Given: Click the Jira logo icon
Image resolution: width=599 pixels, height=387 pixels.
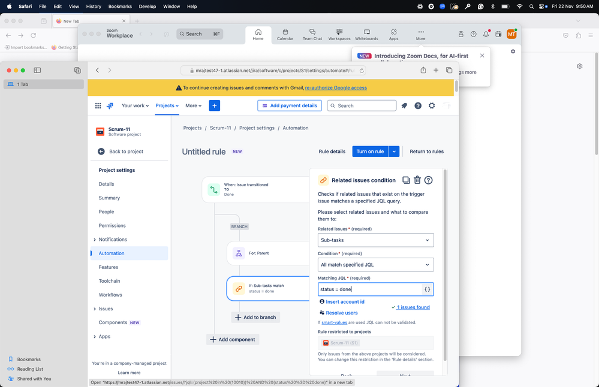Looking at the screenshot, I should tap(110, 105).
